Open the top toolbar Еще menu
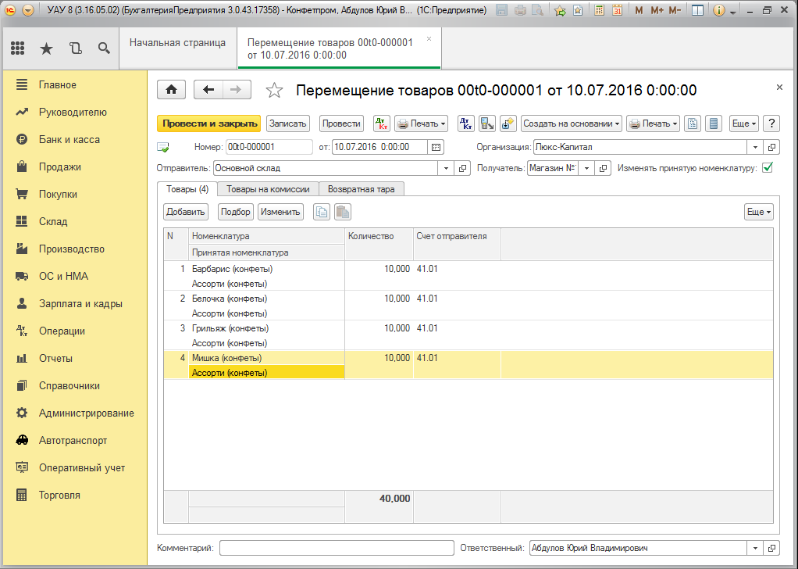This screenshot has width=798, height=569. (743, 123)
